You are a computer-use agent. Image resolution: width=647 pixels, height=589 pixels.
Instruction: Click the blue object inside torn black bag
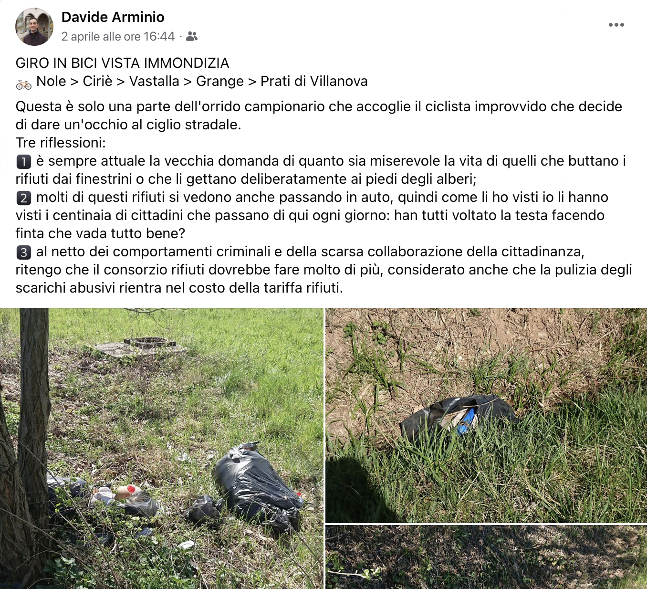pyautogui.click(x=466, y=421)
